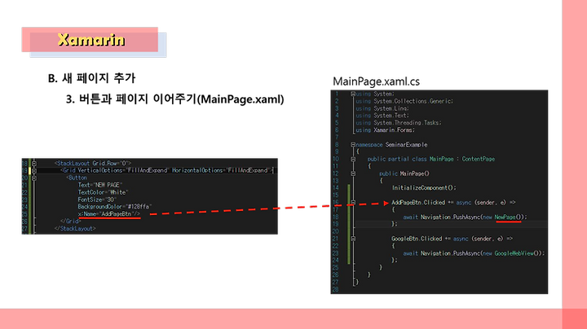This screenshot has height=329, width=587.
Task: Click the underlined NewPage() call
Action: 508,217
